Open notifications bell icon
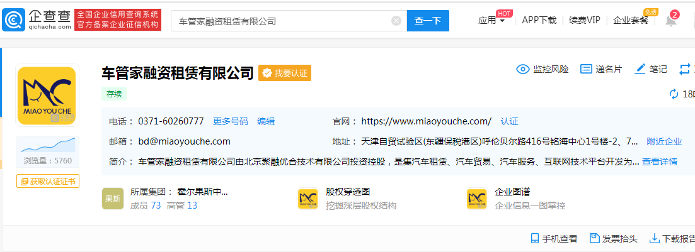This screenshot has height=252, width=695. (671, 20)
